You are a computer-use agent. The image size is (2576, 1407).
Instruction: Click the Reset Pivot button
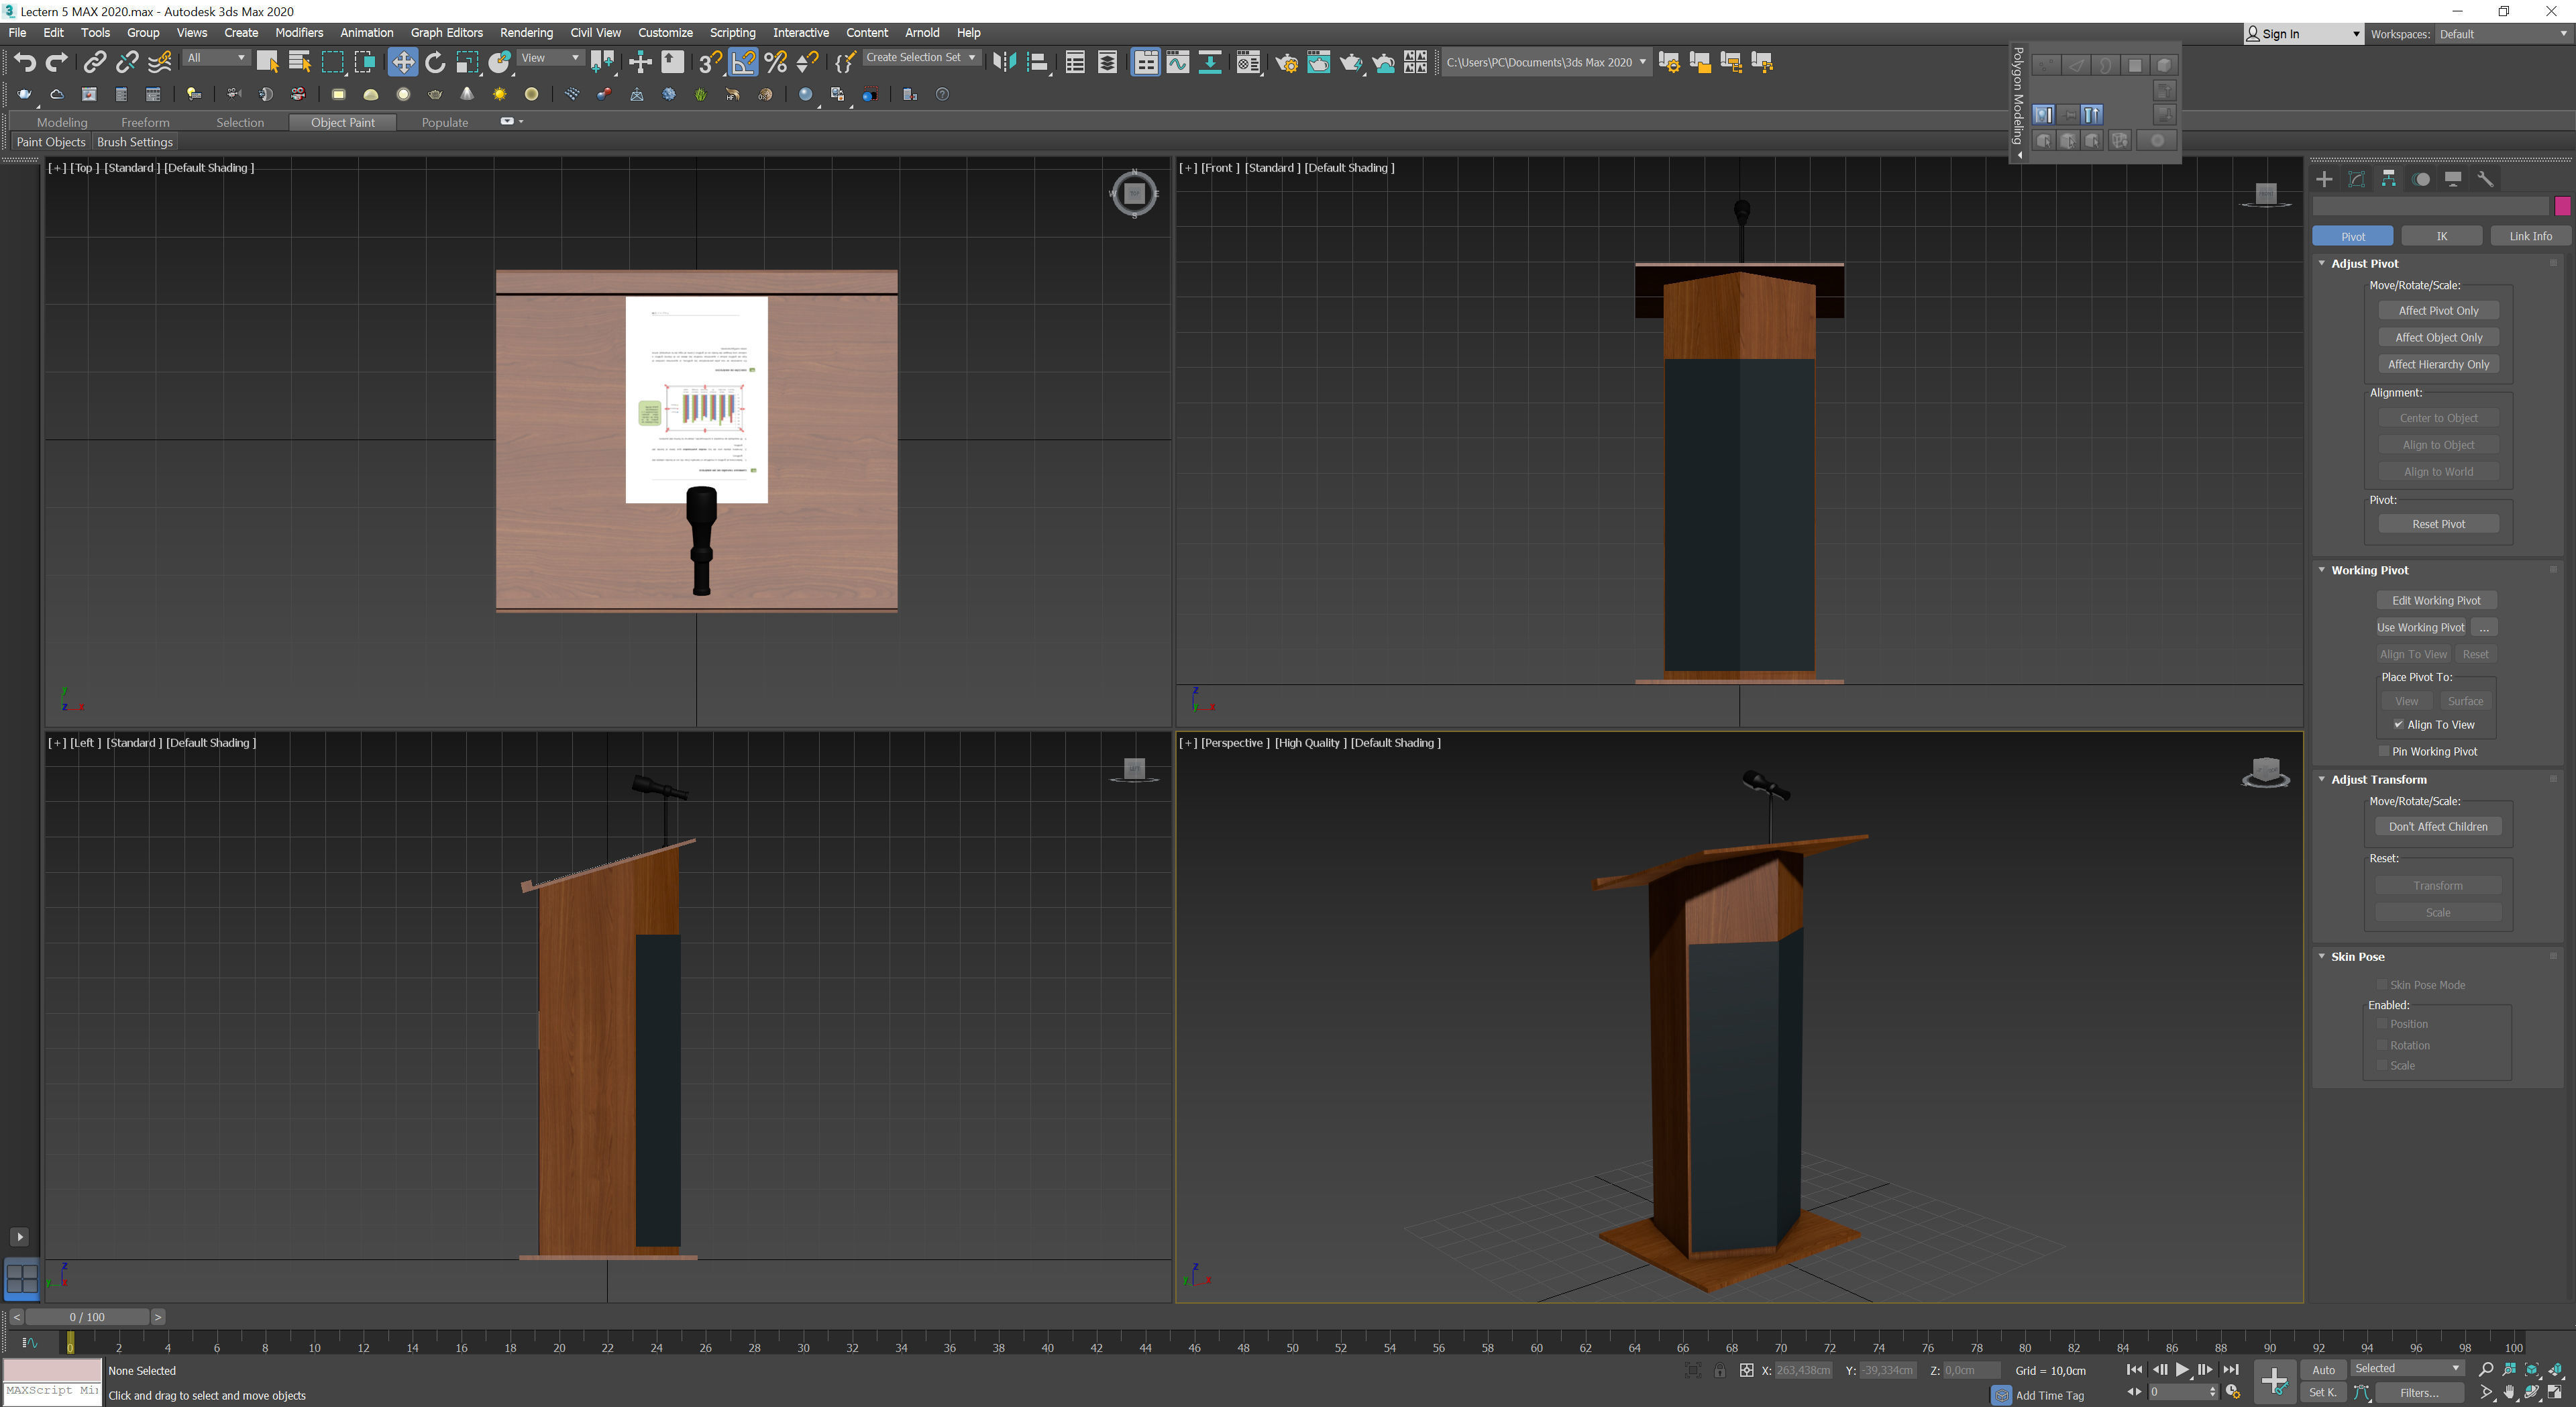point(2438,524)
